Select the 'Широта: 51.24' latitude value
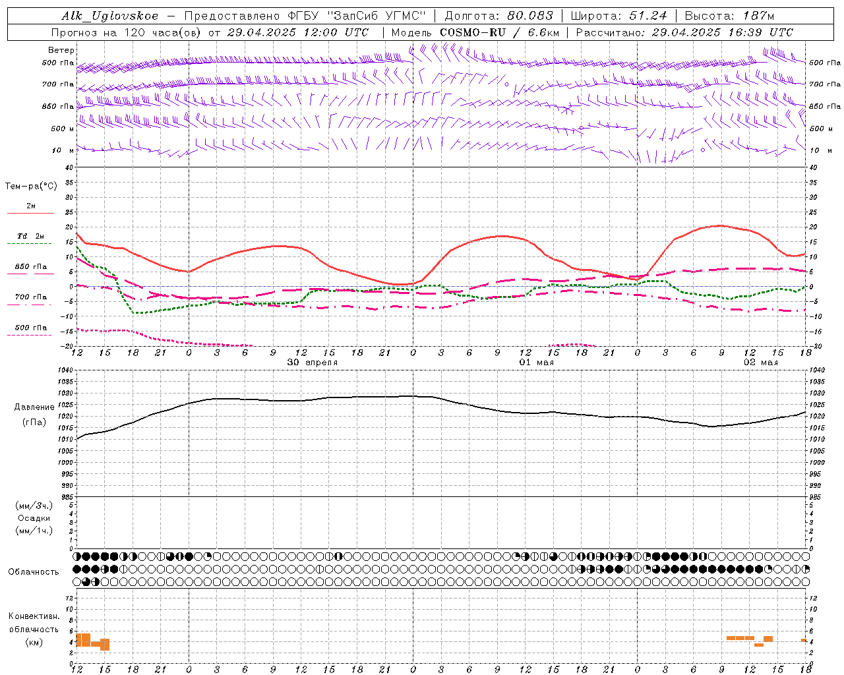Screen dimensions: 844x675 tap(618, 16)
